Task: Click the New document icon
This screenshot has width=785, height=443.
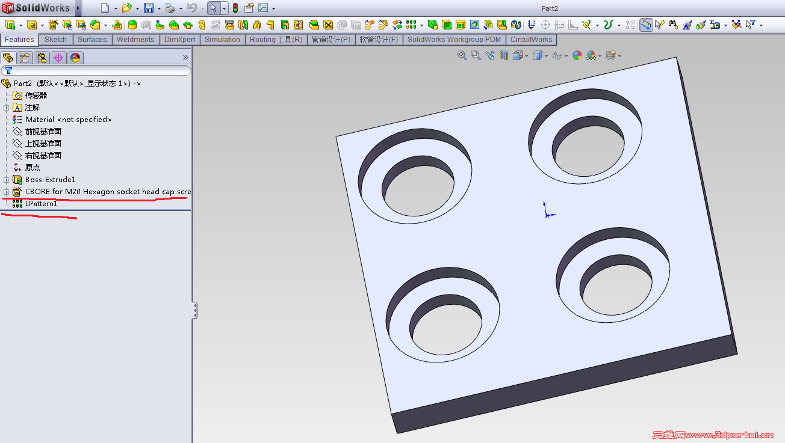Action: [105, 8]
